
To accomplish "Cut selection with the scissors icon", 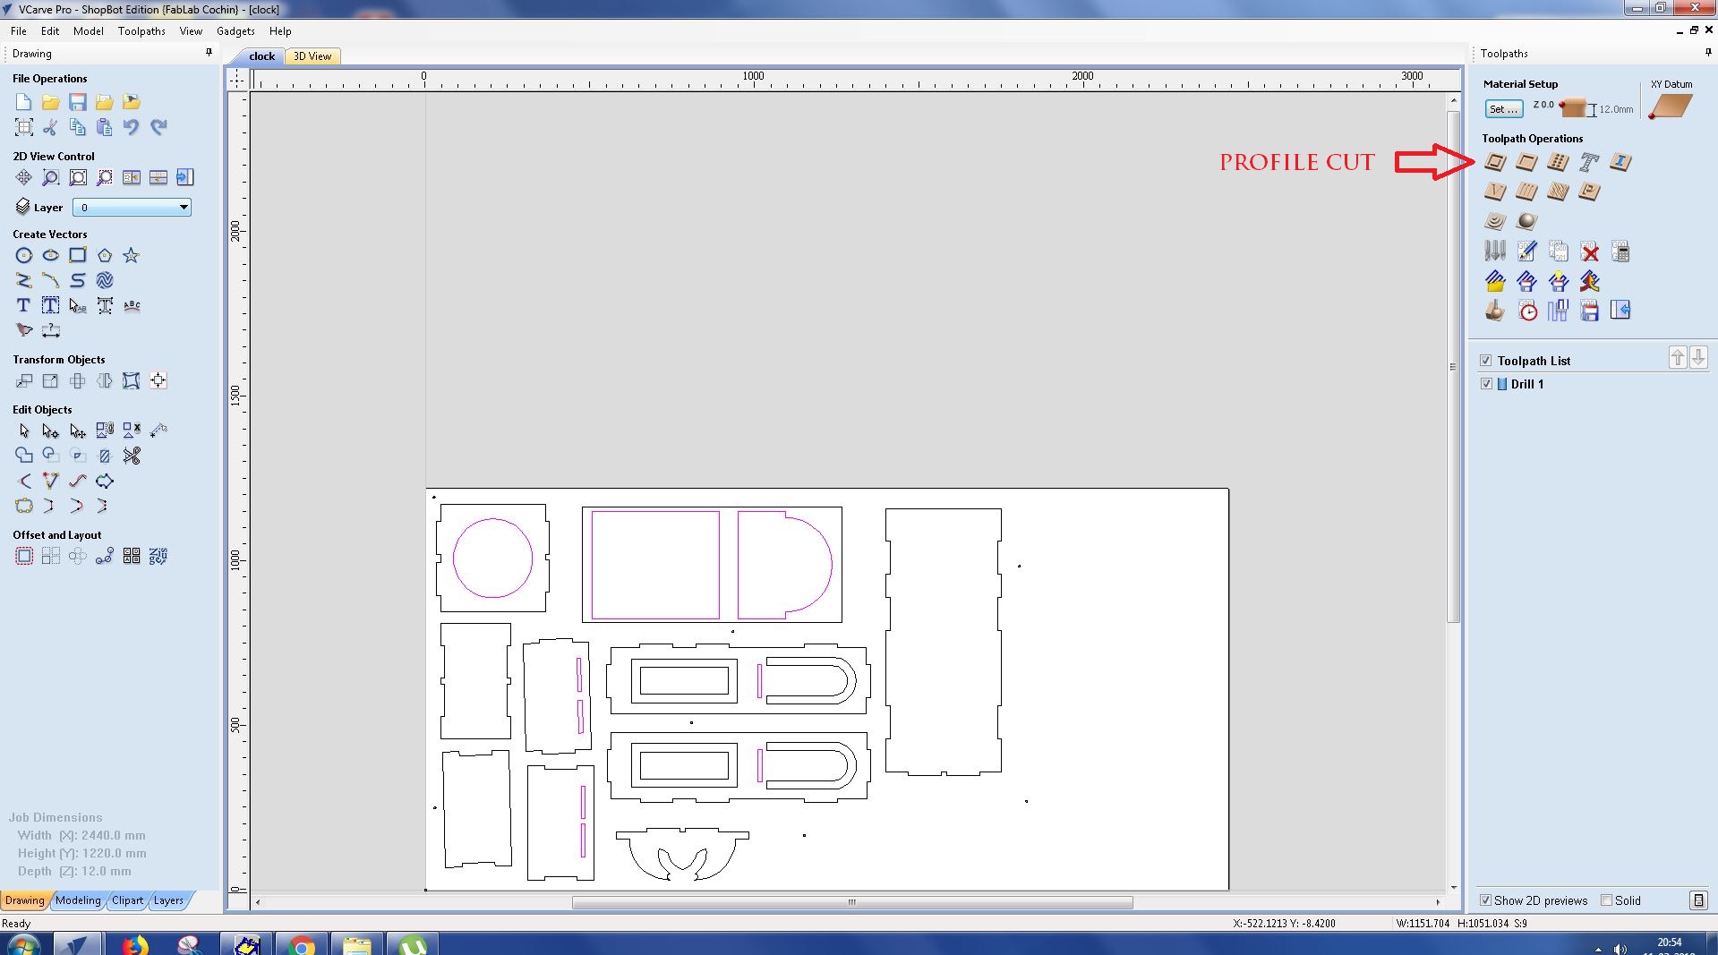I will pyautogui.click(x=51, y=127).
